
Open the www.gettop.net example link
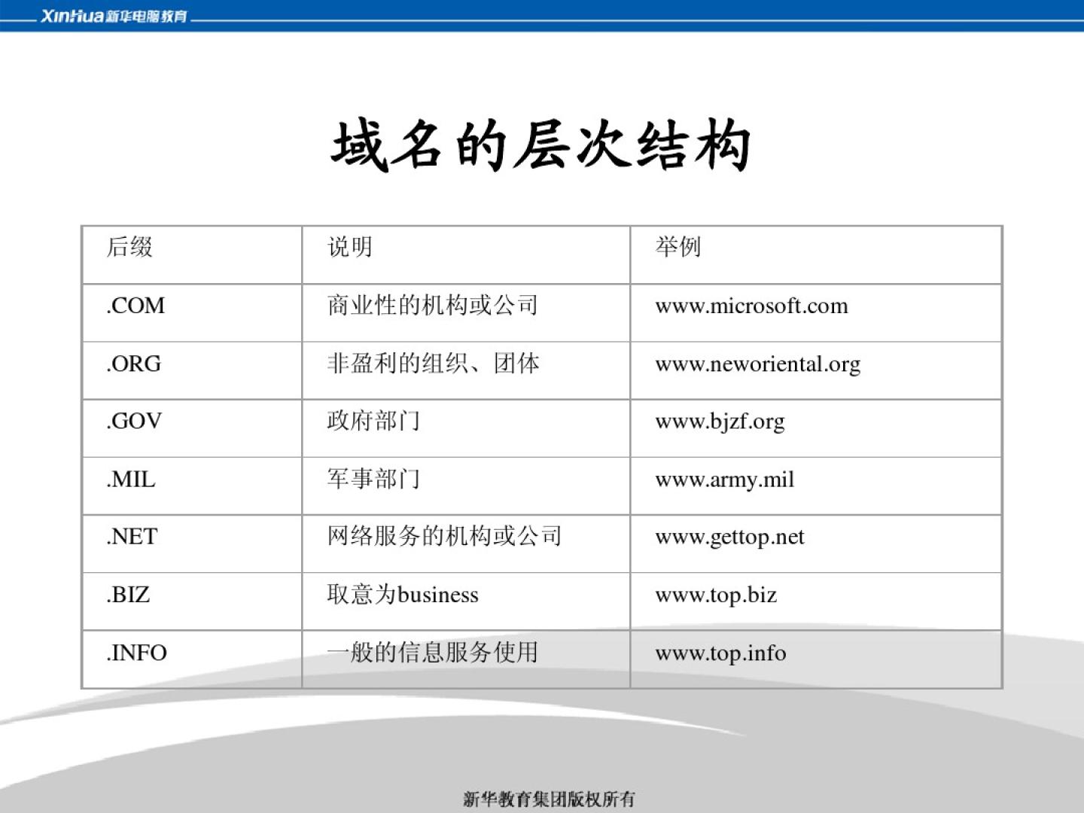(729, 537)
